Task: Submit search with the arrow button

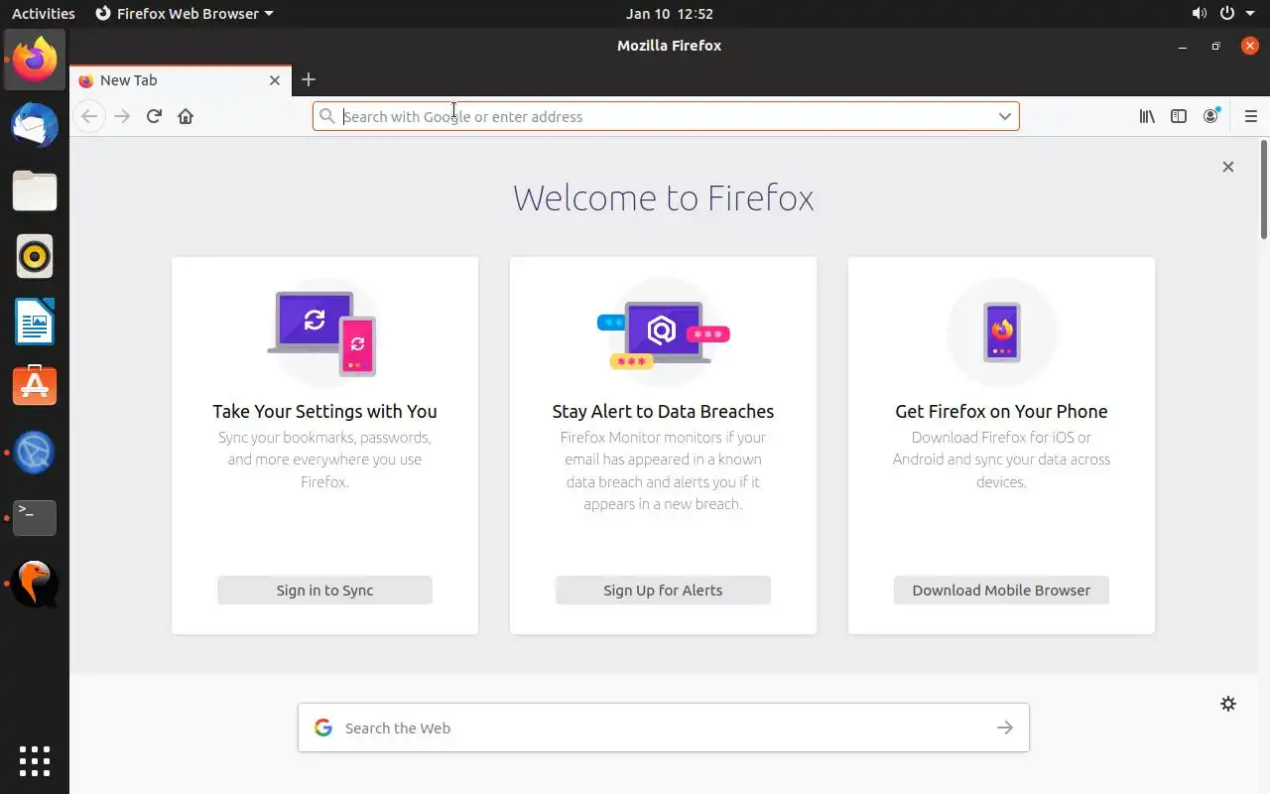Action: [x=1005, y=728]
